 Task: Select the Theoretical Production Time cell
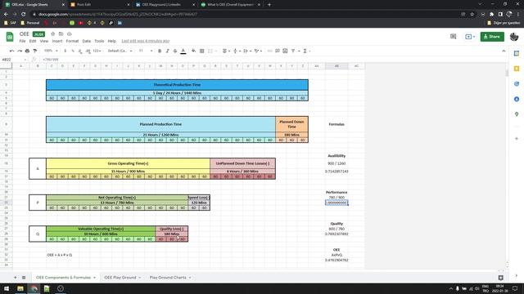[177, 85]
